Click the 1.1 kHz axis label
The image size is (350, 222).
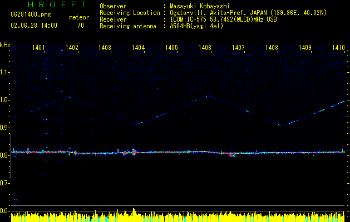point(4,72)
